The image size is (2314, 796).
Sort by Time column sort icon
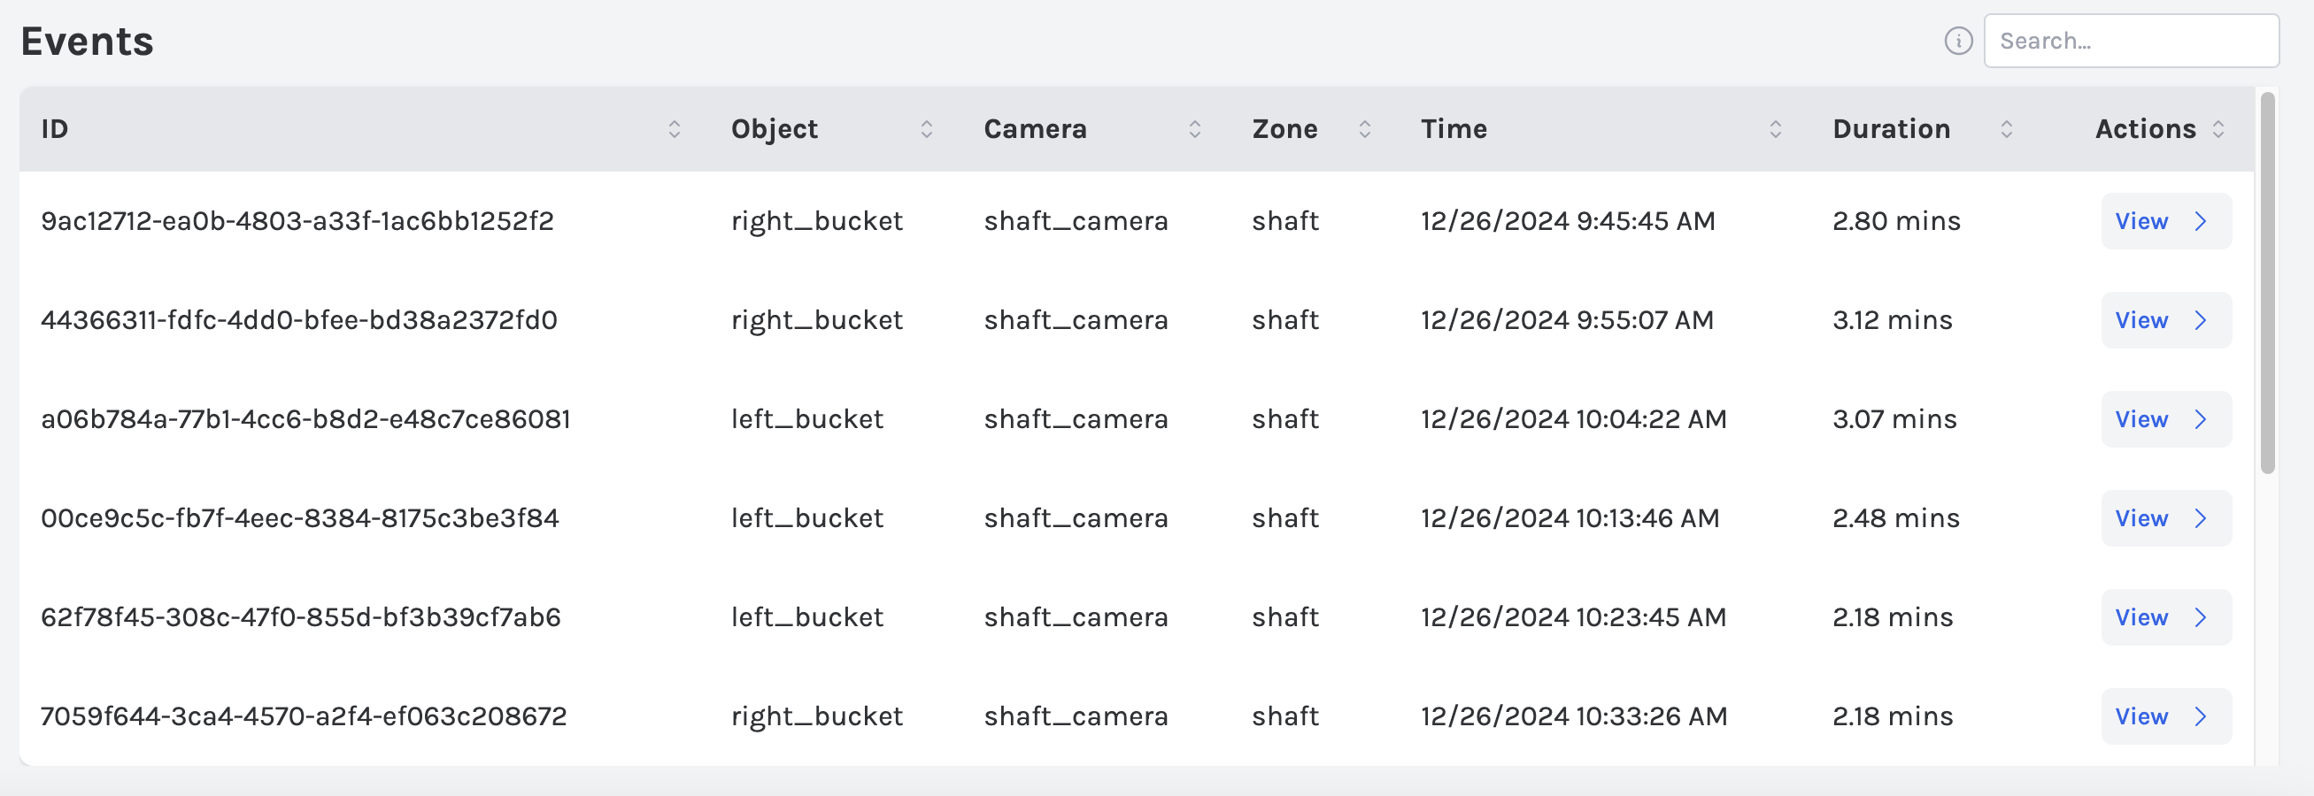pos(1775,129)
